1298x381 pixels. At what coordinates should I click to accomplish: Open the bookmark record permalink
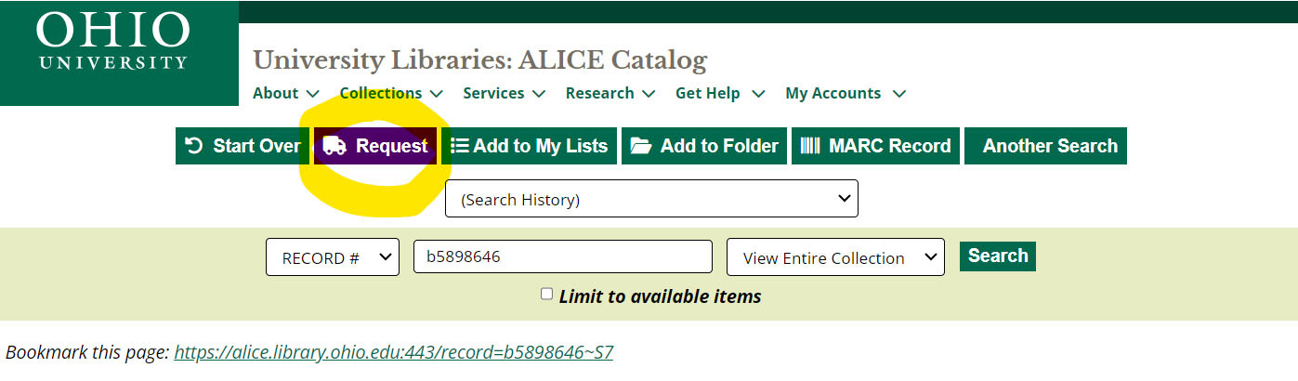point(393,352)
